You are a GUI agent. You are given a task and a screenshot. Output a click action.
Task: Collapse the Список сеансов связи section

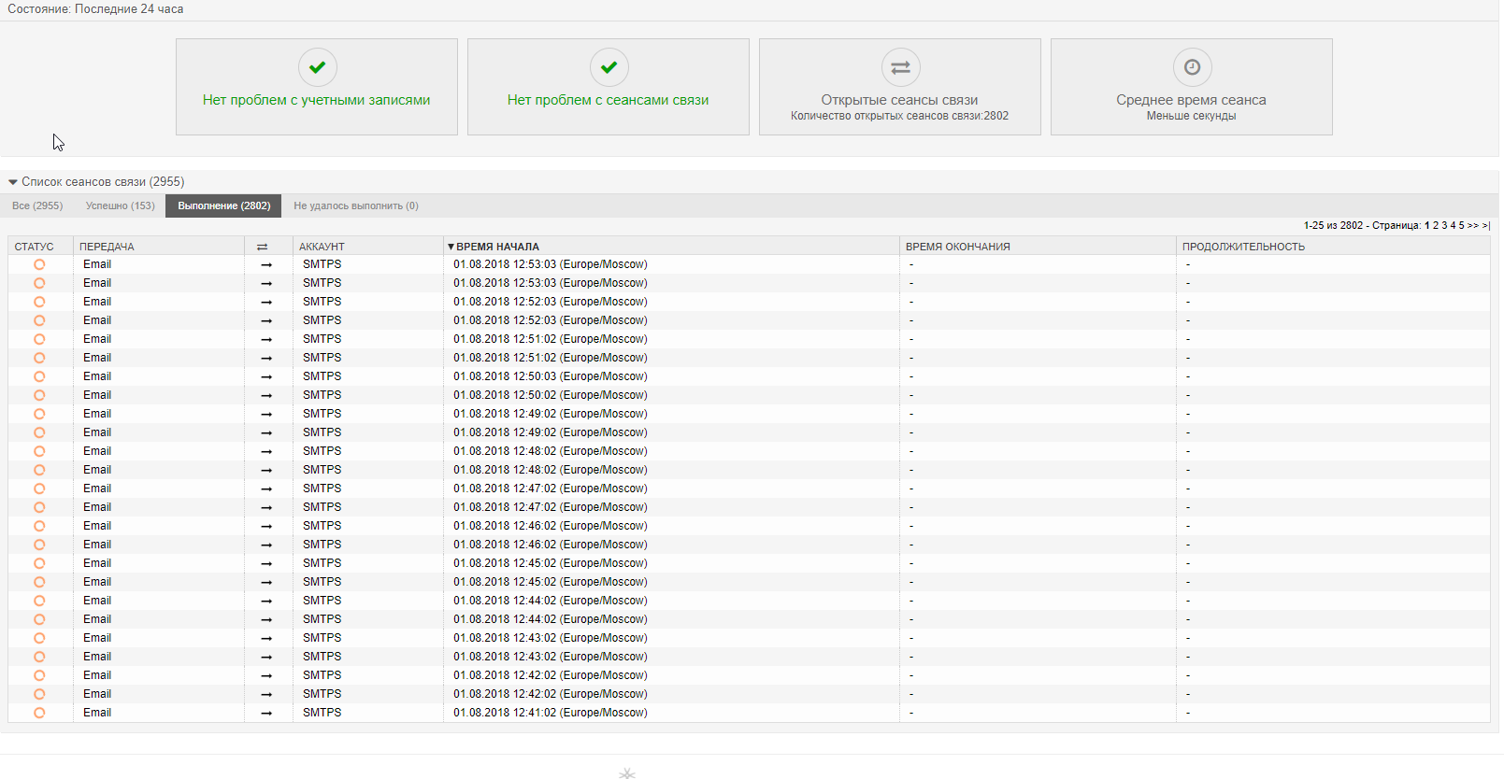tap(13, 182)
